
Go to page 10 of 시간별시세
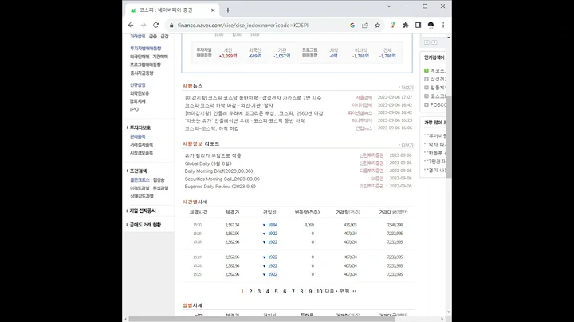coord(319,291)
